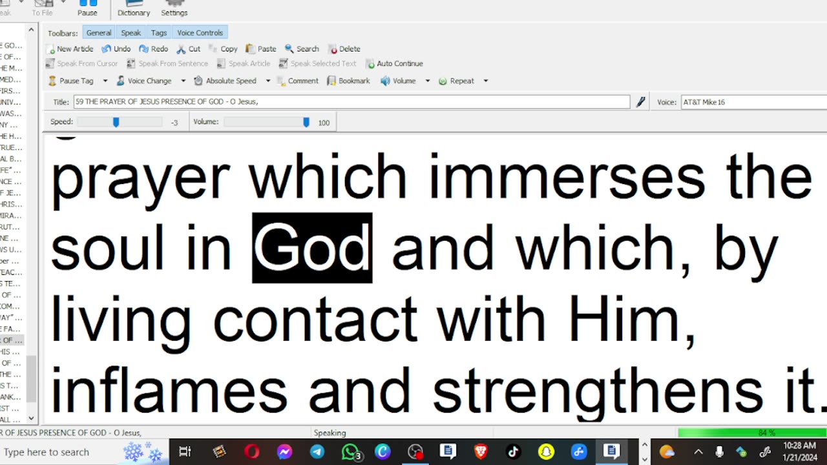This screenshot has height=465, width=827.
Task: Toggle the Voice Controls toolbar
Action: tap(200, 33)
